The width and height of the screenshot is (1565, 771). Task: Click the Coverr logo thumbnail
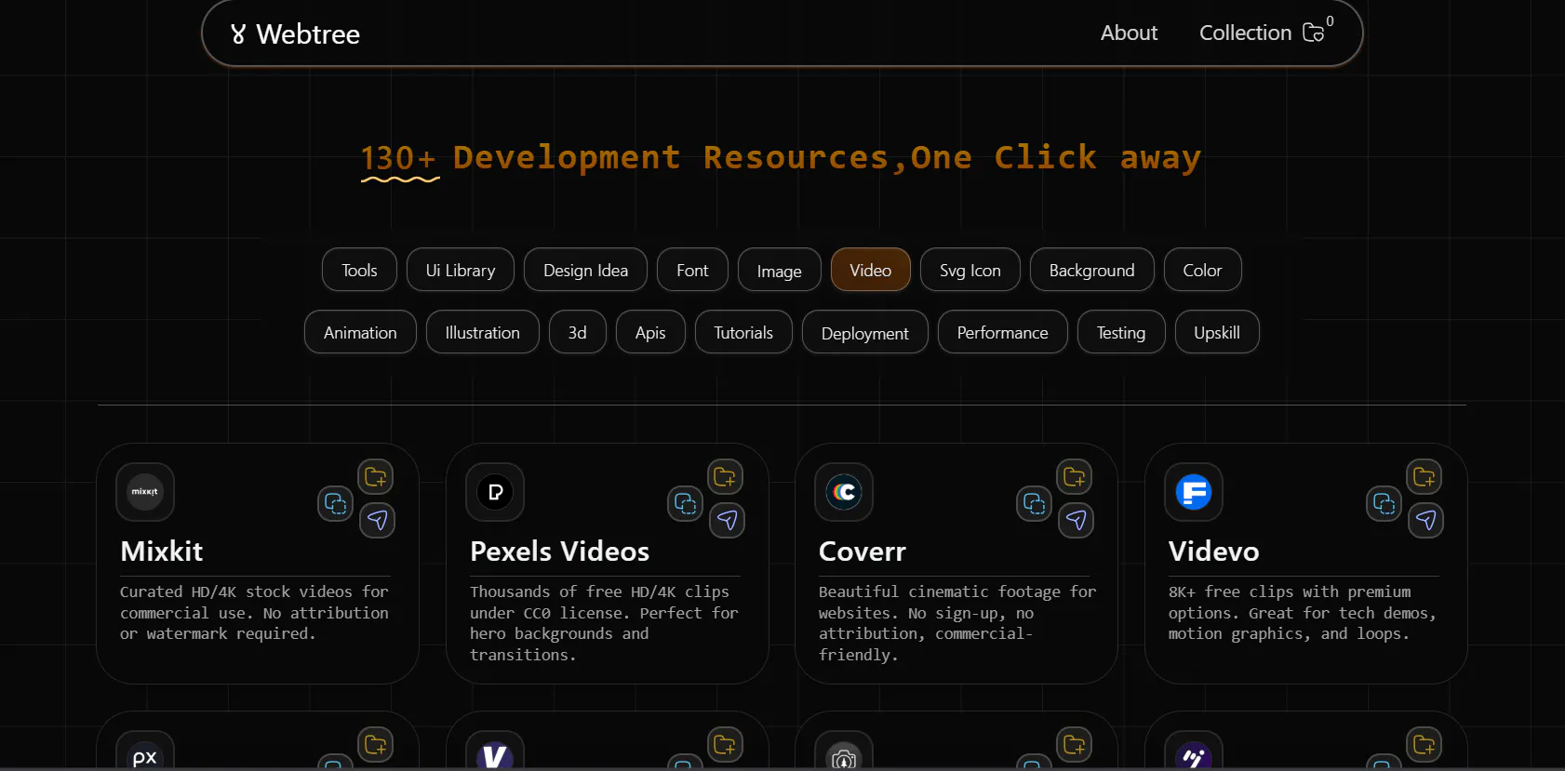tap(844, 492)
